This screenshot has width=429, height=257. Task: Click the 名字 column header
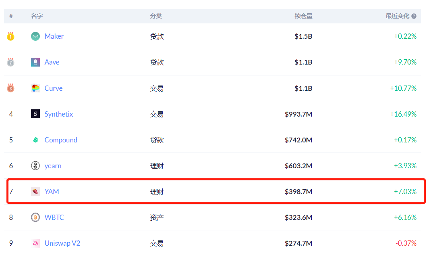pos(37,16)
